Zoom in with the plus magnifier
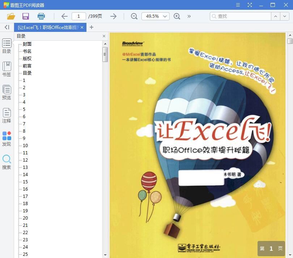 177,16
